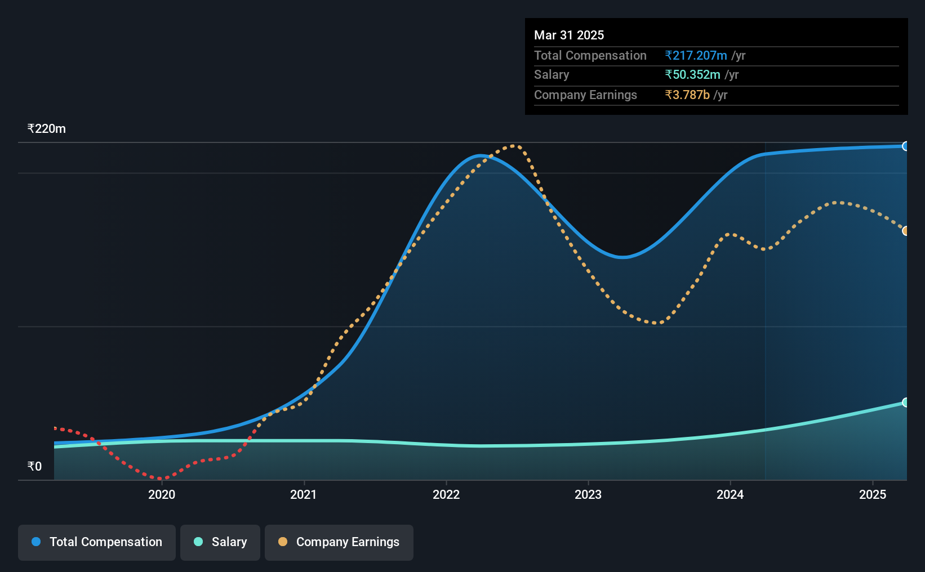
Task: Click the 2025 x-axis label
Action: coord(873,494)
